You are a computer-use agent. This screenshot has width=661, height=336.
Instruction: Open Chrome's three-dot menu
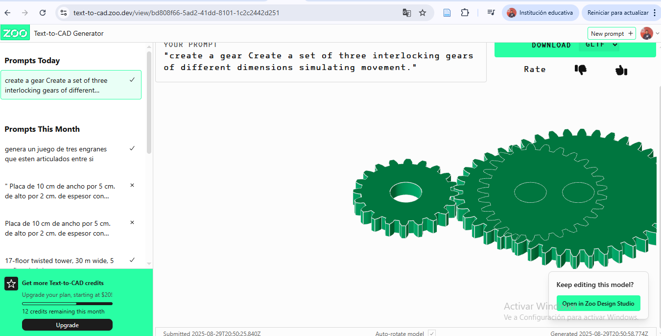coord(655,13)
